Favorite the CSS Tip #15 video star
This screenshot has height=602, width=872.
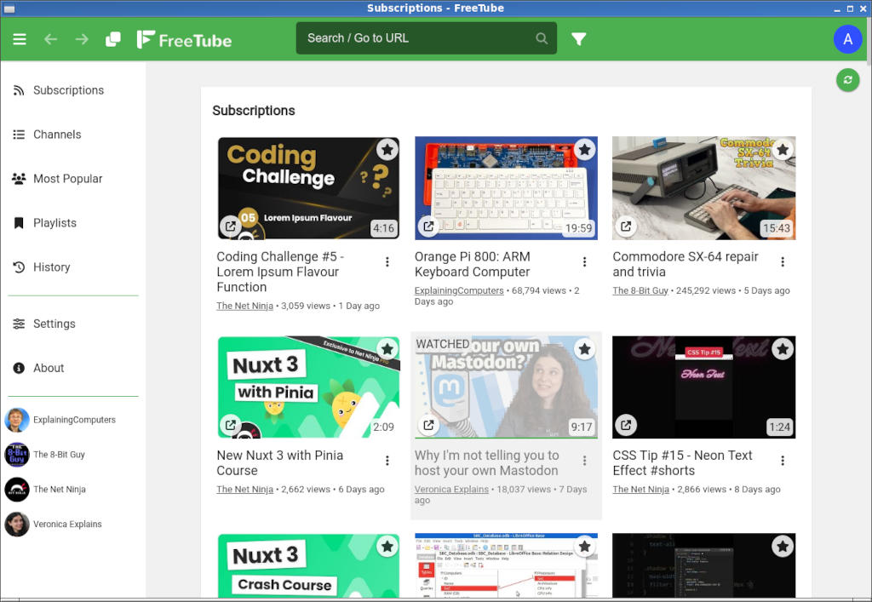783,348
